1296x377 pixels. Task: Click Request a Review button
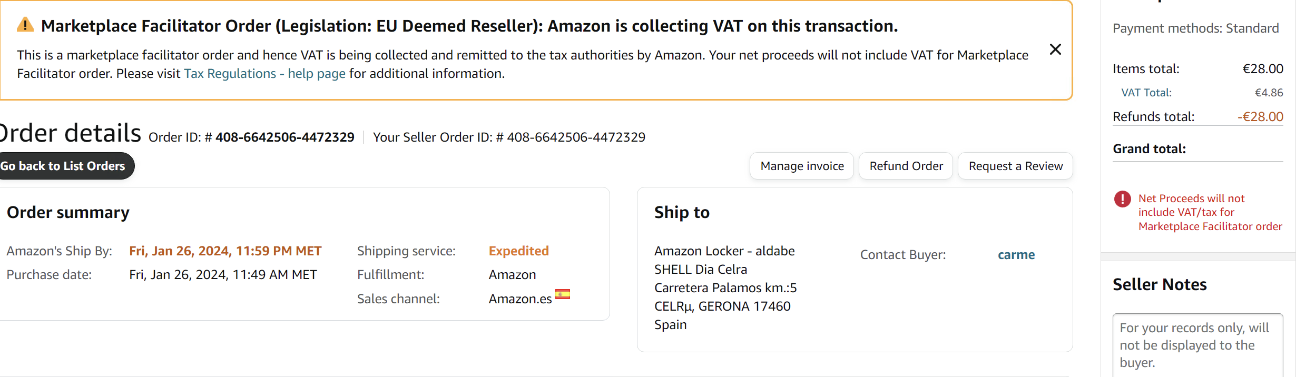pyautogui.click(x=1016, y=166)
